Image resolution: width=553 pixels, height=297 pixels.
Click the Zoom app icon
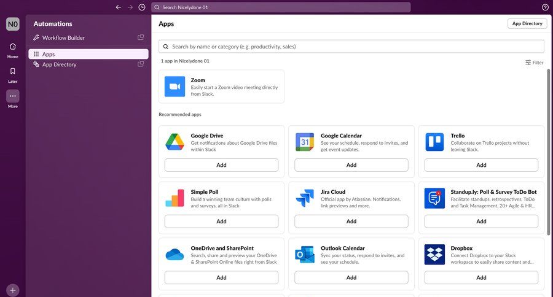click(175, 87)
